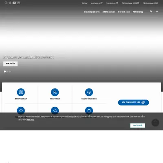Switch to the third carousel slide dot
This screenshot has width=163, height=163.
coord(10,71)
